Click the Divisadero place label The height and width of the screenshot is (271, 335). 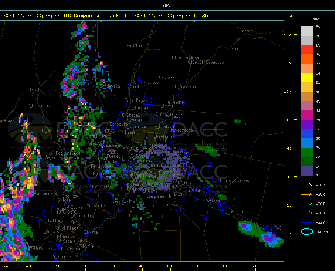(x=182, y=130)
